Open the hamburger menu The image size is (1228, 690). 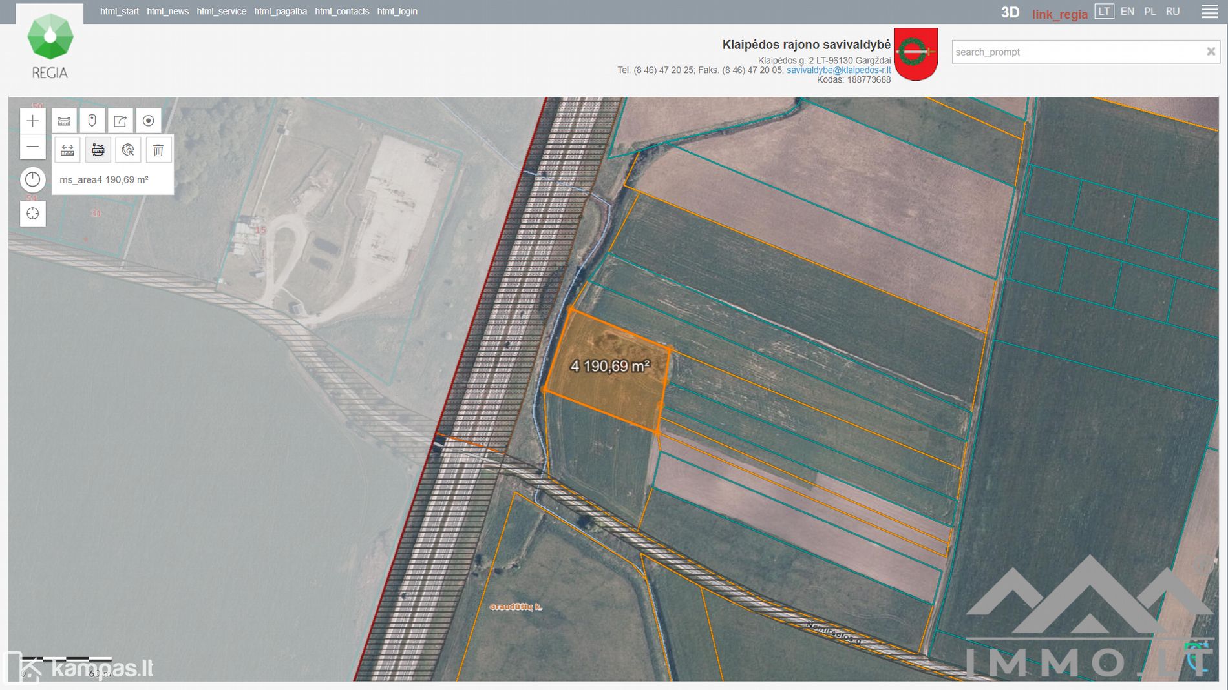[1210, 12]
